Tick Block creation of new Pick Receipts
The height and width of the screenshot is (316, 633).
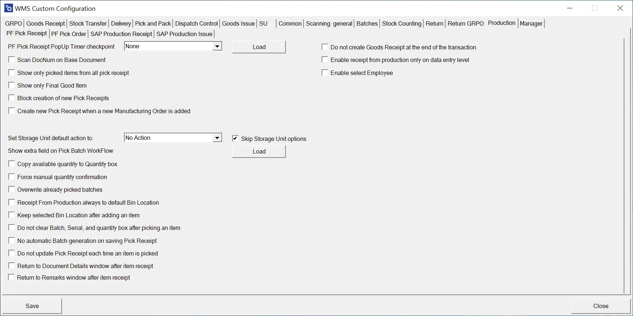point(12,98)
